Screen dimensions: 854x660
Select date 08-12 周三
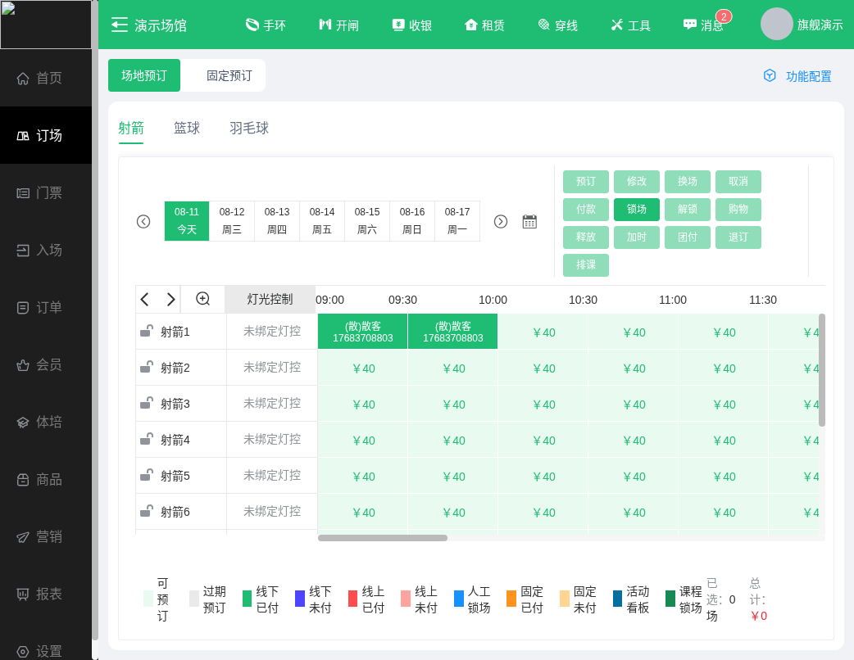tap(232, 221)
